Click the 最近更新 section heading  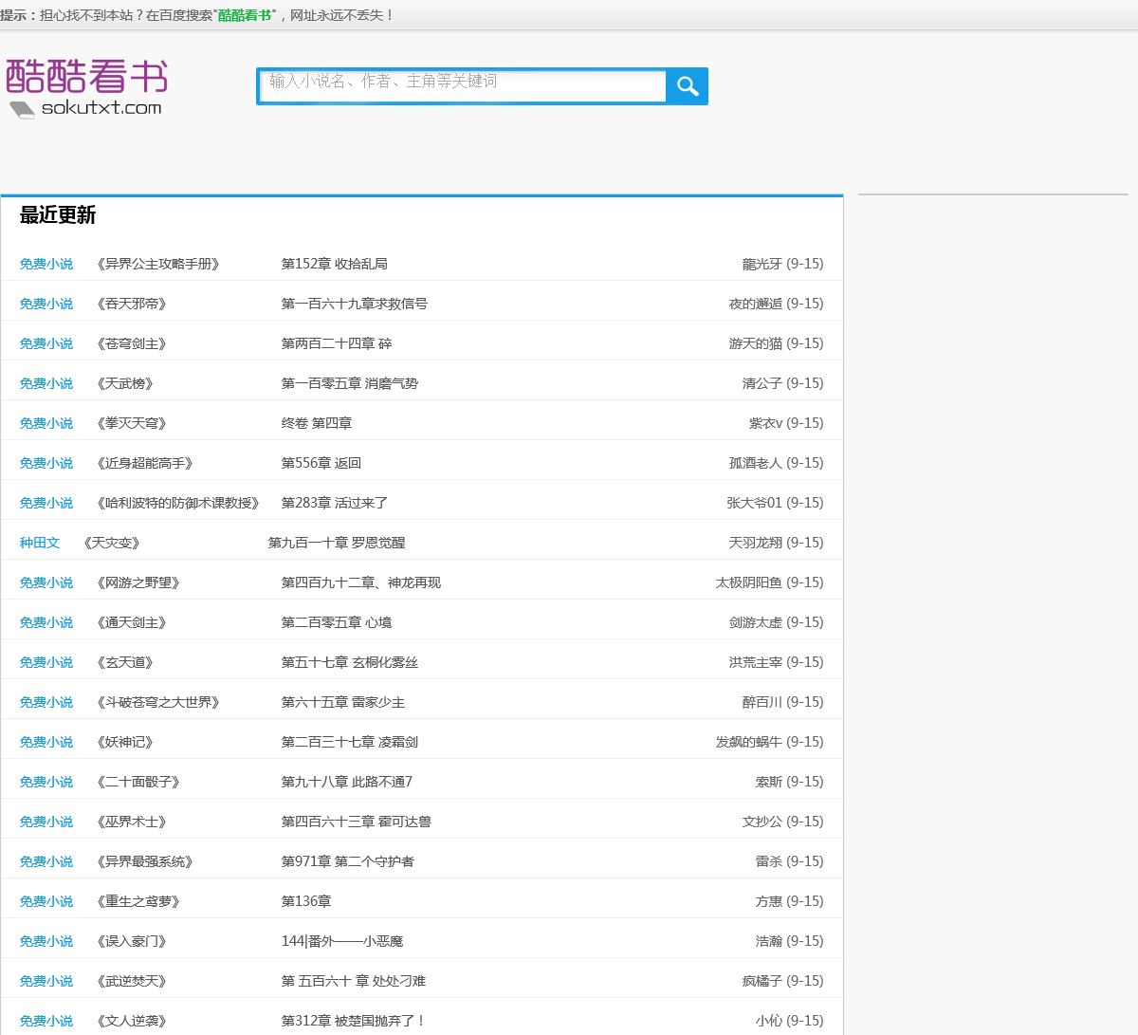pos(58,215)
